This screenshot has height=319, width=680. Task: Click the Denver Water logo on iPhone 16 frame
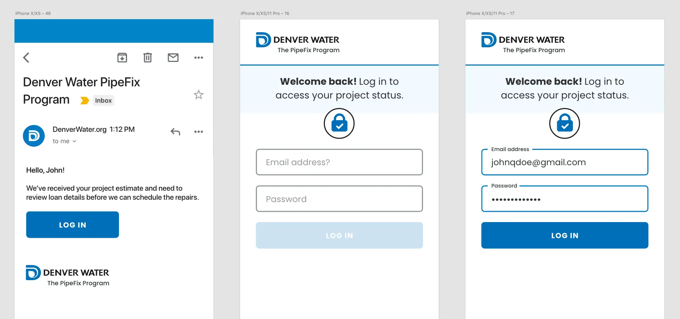298,43
